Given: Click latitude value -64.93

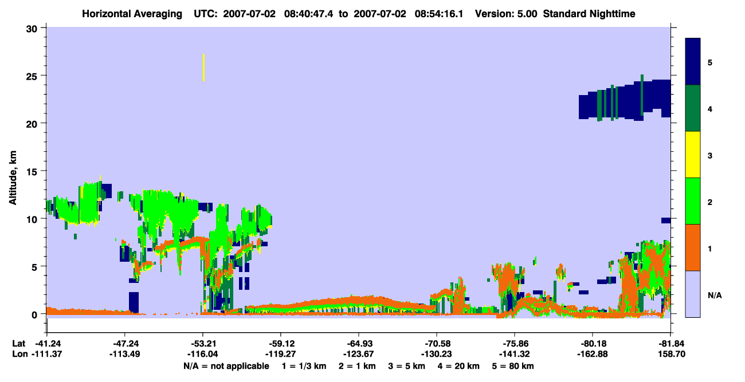Looking at the screenshot, I should [358, 344].
